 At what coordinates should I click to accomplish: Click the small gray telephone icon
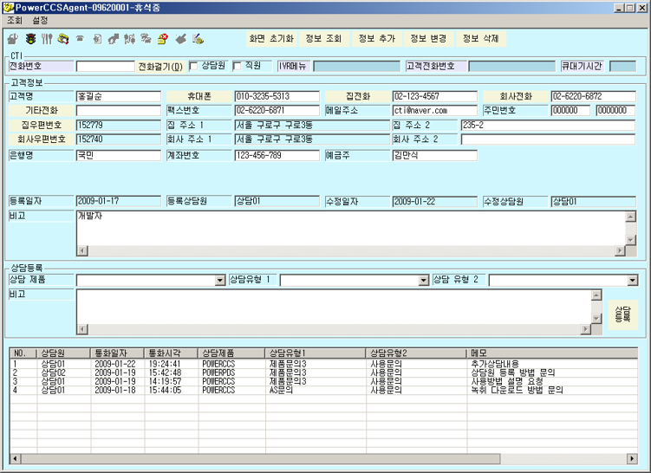click(80, 39)
